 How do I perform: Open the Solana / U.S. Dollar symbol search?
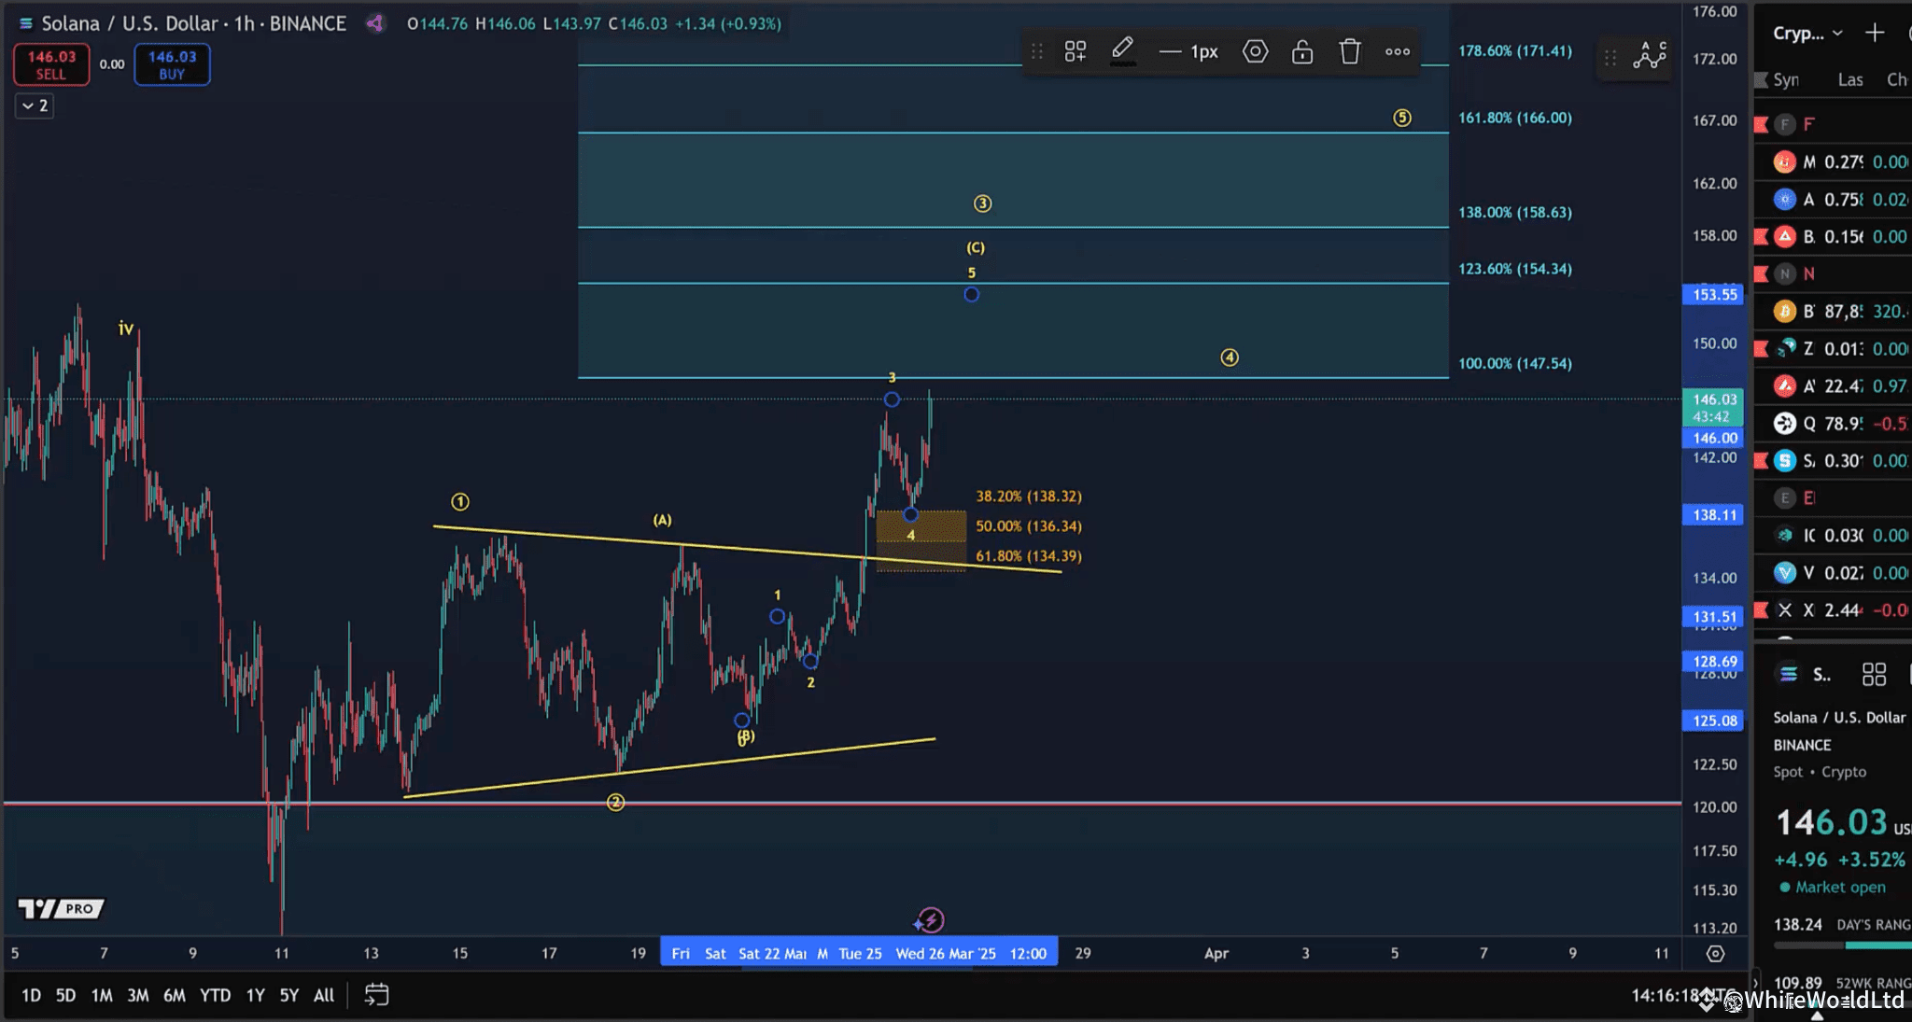point(193,23)
